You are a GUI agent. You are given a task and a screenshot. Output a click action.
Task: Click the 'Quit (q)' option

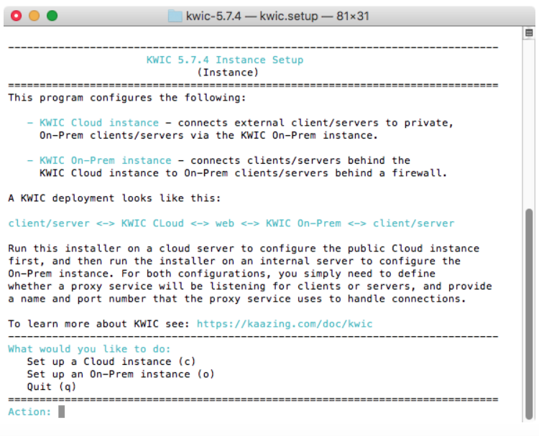(52, 387)
